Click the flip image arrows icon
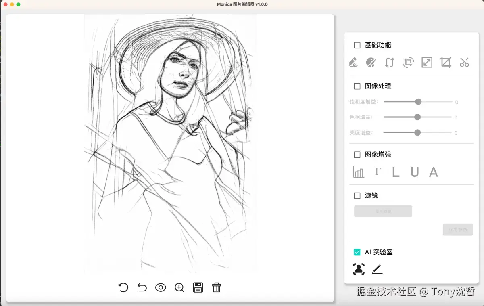484x306 pixels. click(389, 62)
